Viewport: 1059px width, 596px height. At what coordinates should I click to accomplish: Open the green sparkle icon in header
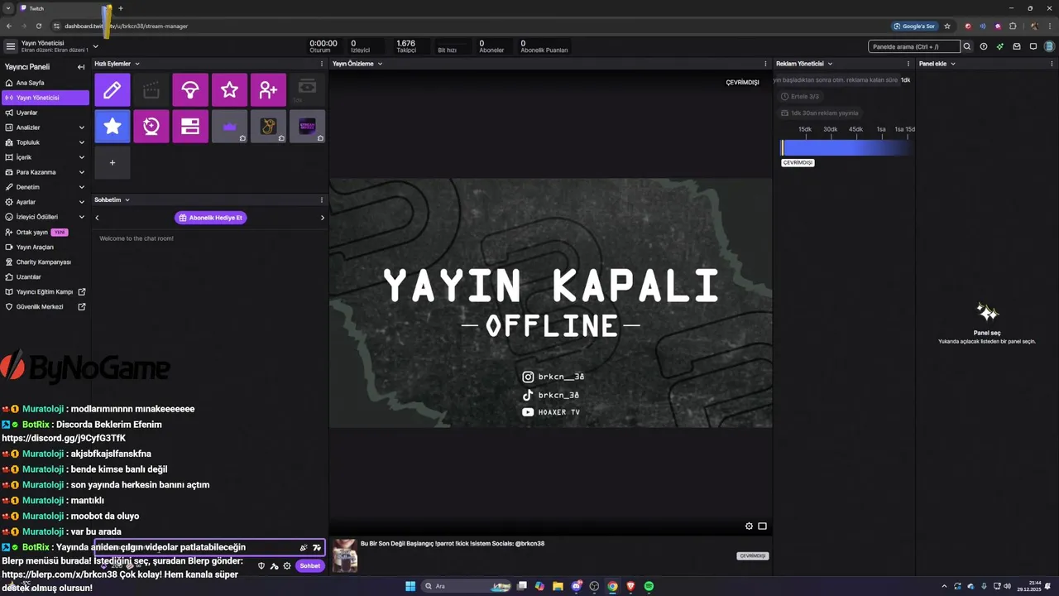click(999, 46)
